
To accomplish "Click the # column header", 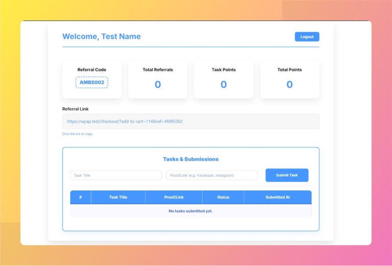I will point(81,197).
